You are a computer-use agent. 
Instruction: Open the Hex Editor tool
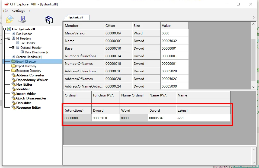click(24, 85)
